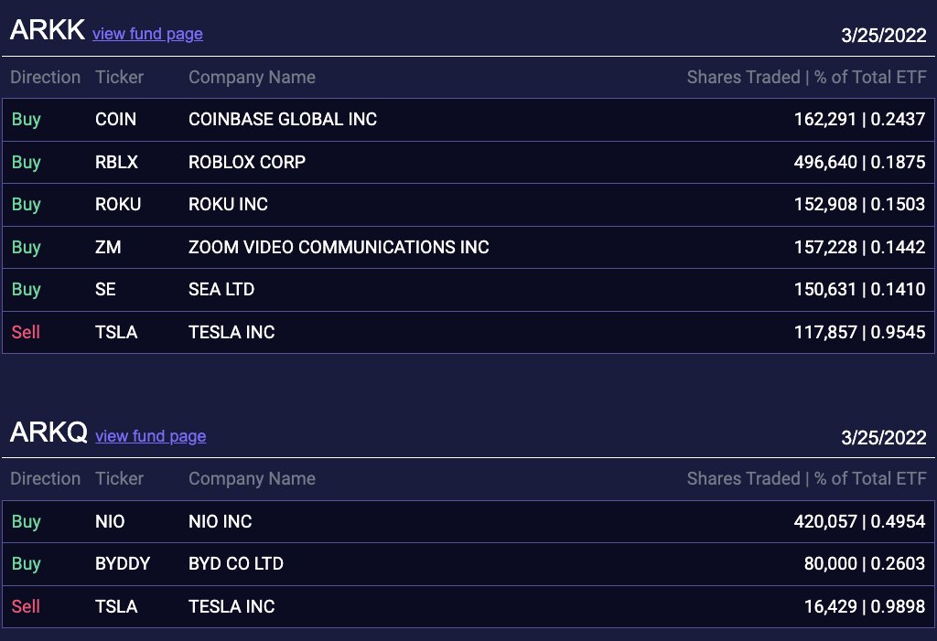Click ARKQ Direction column header
This screenshot has width=937, height=641.
point(46,478)
